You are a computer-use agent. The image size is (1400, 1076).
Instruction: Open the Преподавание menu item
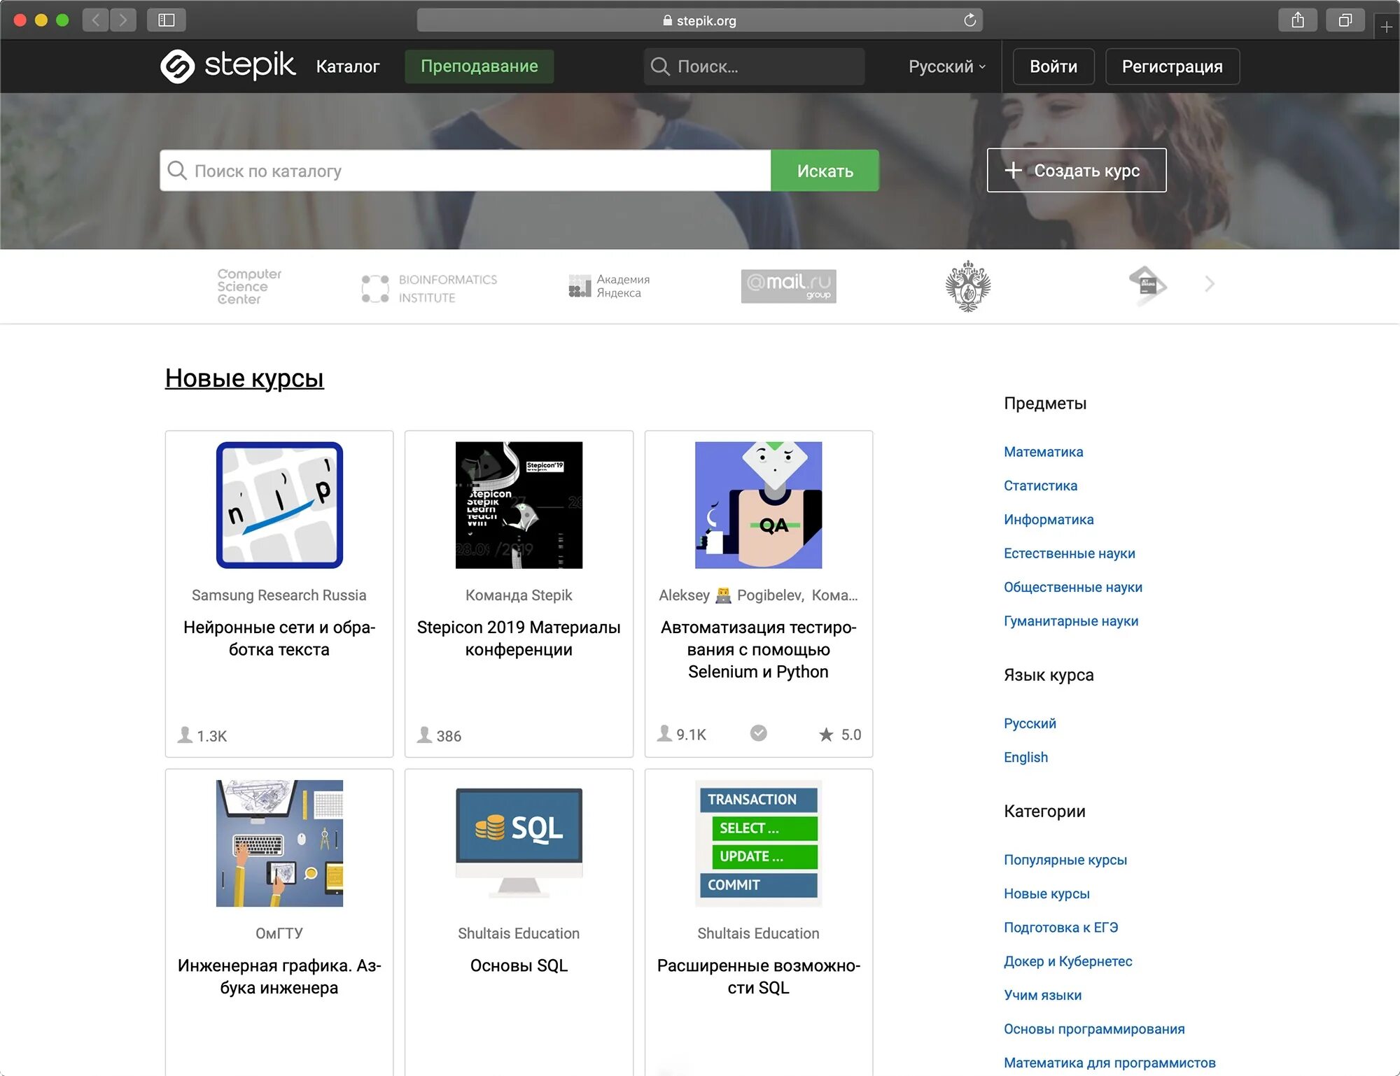[x=479, y=66]
